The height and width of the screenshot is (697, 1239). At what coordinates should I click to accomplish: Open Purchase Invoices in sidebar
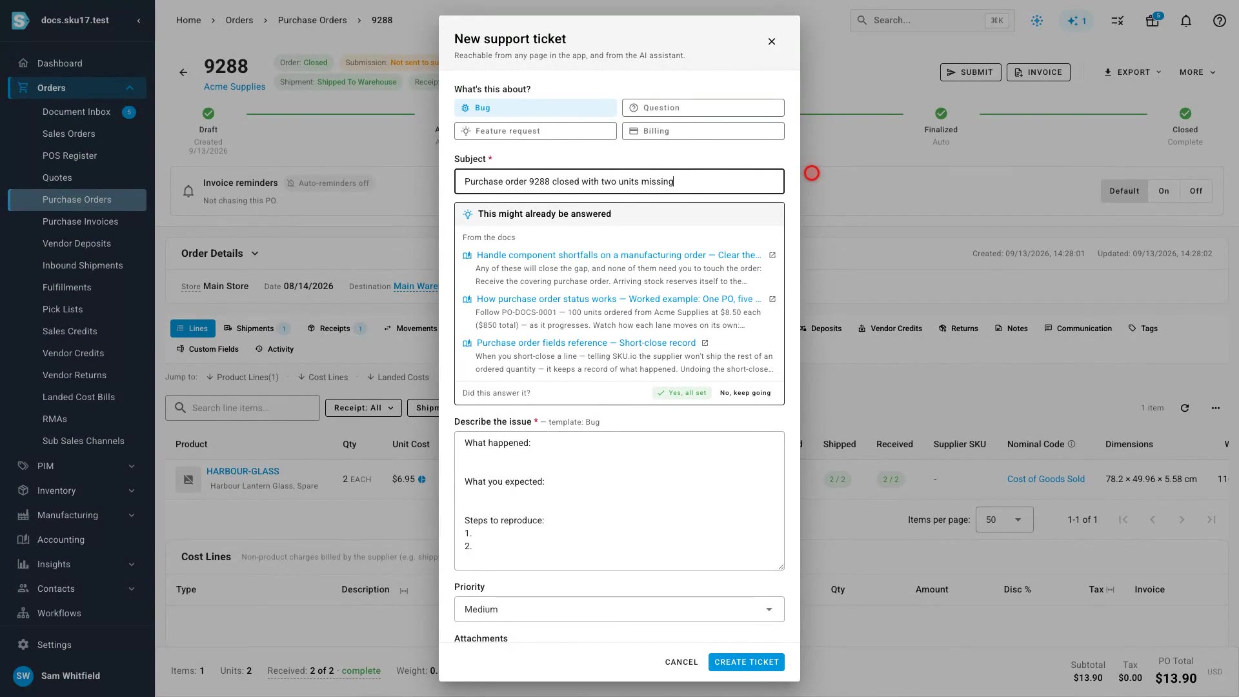tap(81, 221)
